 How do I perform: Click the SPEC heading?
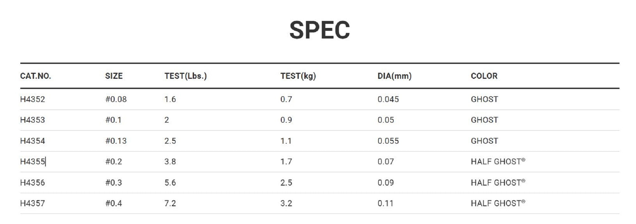click(319, 30)
